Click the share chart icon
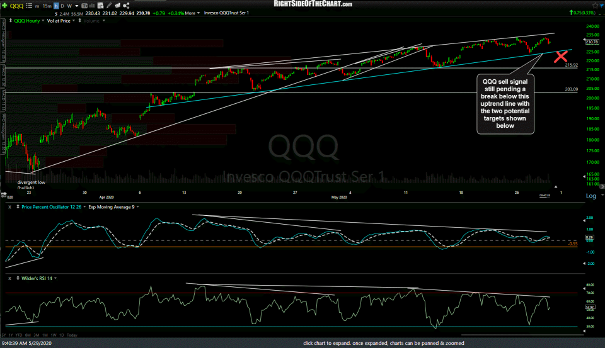Image resolution: width=605 pixels, height=348 pixels. (x=126, y=6)
